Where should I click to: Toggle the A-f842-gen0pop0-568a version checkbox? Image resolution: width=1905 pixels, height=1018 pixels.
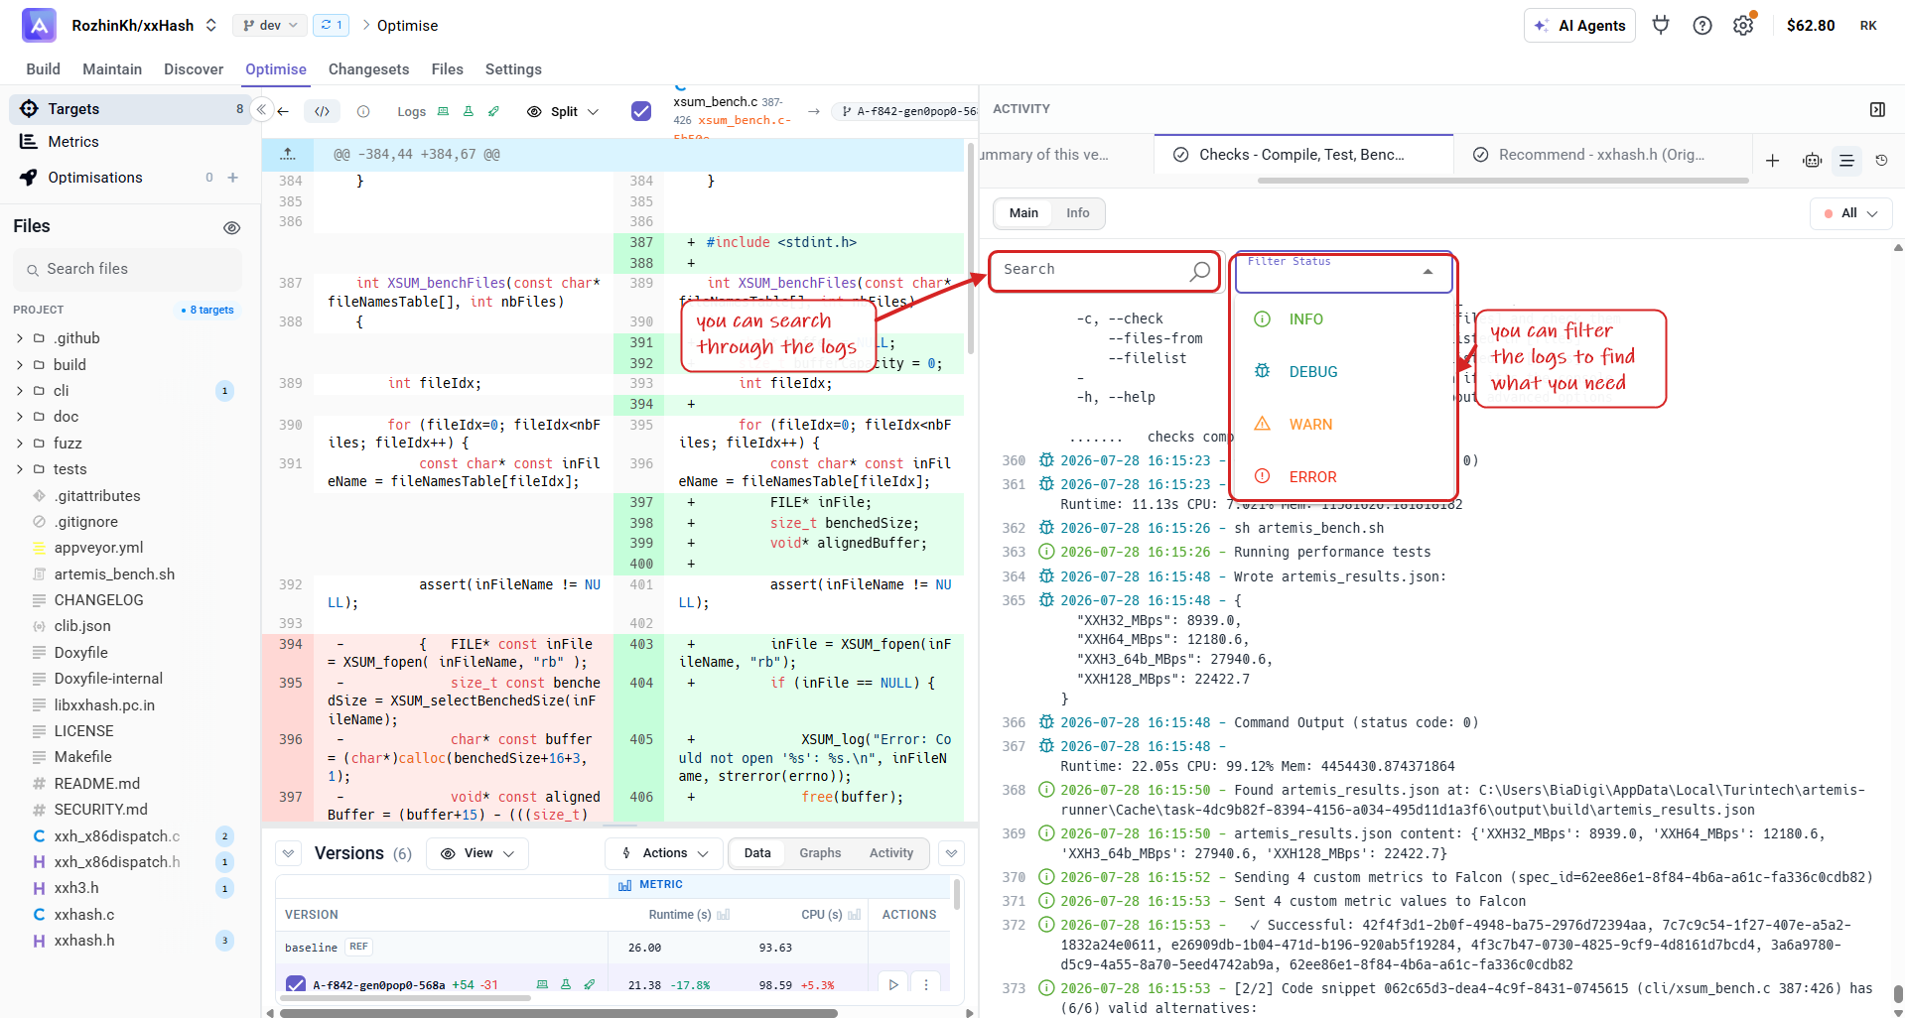click(296, 984)
